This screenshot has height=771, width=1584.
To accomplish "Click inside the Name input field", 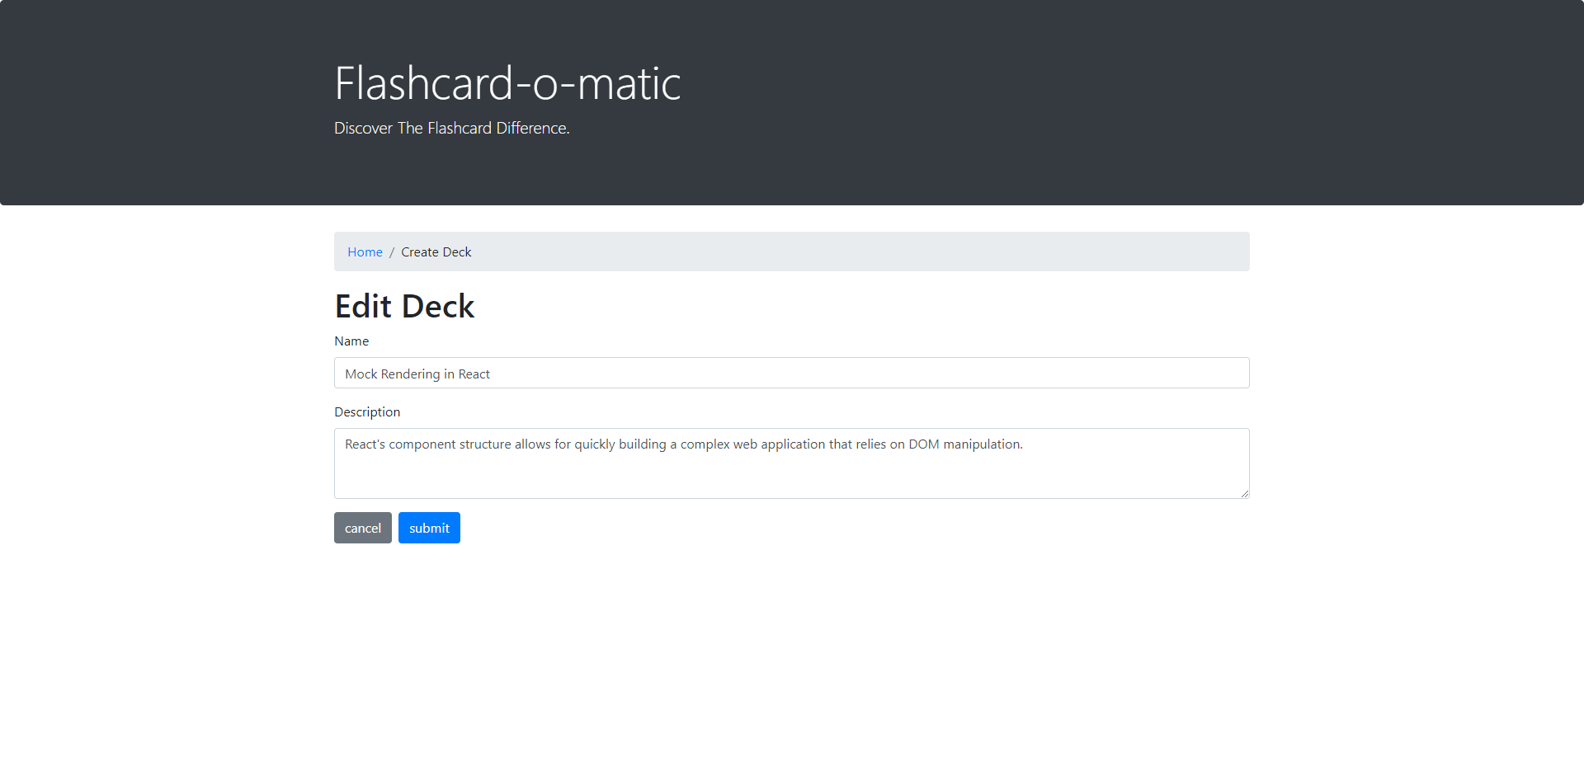I will click(x=742, y=373).
